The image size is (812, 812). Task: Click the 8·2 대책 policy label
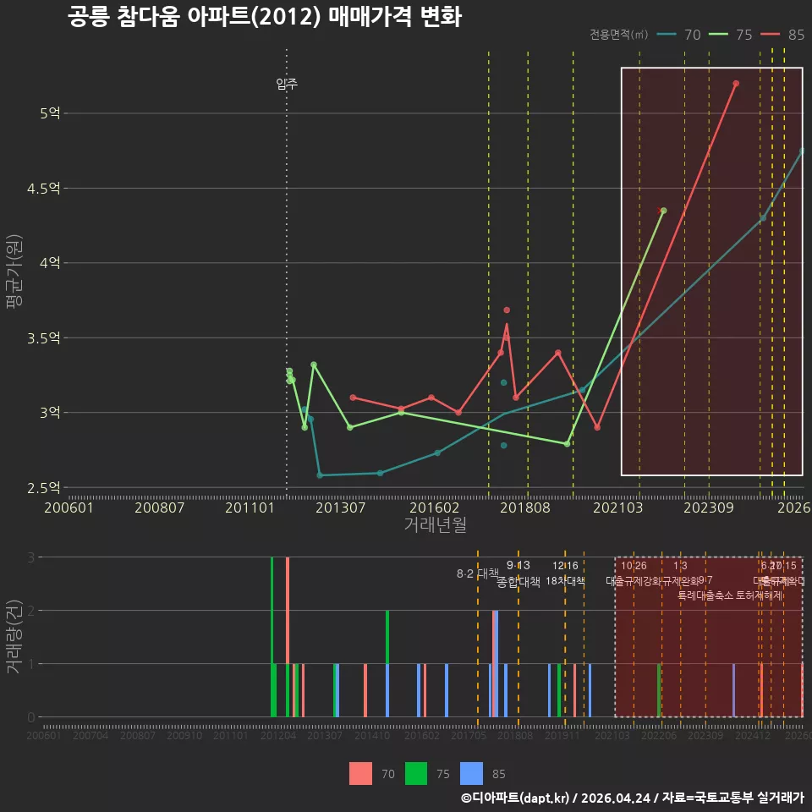pyautogui.click(x=477, y=573)
